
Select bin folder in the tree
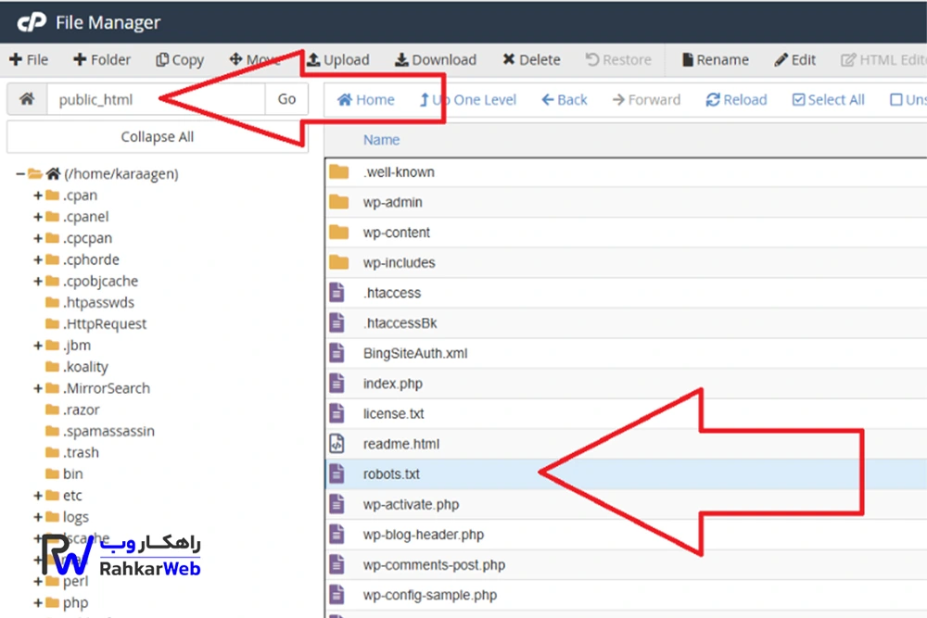[x=72, y=473]
